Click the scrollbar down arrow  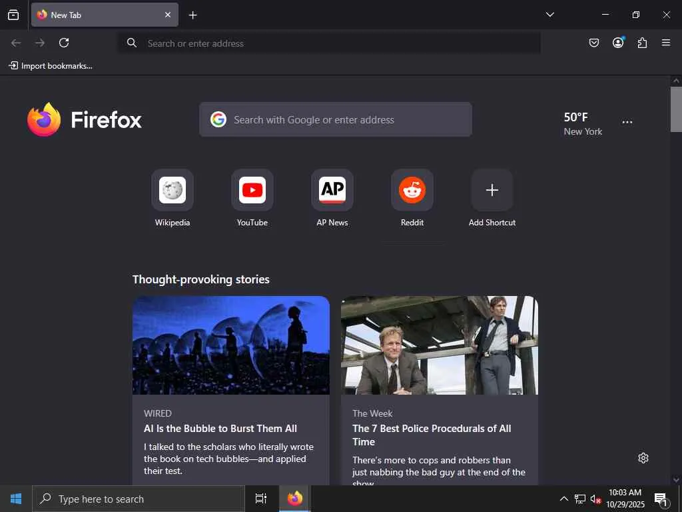[676, 480]
